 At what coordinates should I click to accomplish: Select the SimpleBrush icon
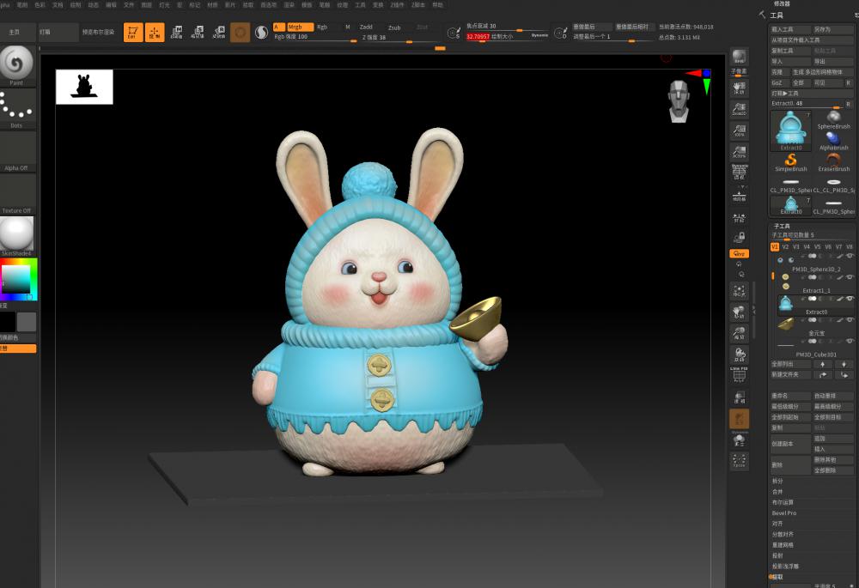point(789,159)
